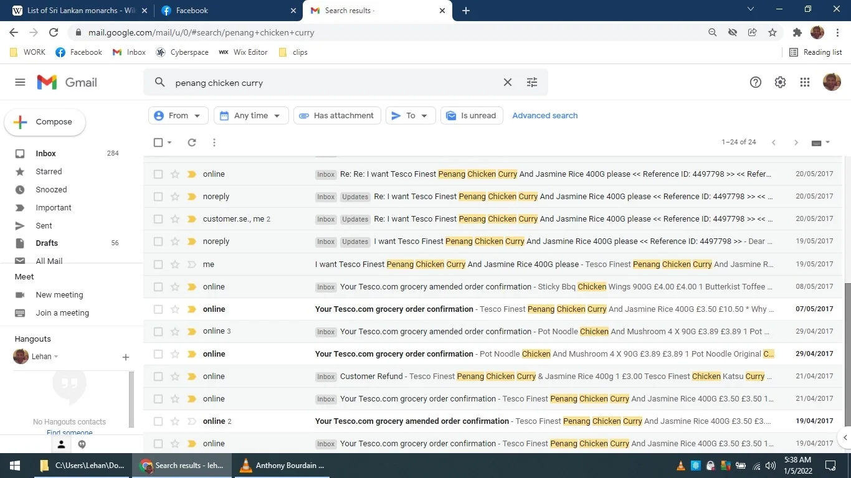Open the Google account avatar in Gmail
The image size is (851, 478).
[x=832, y=82]
